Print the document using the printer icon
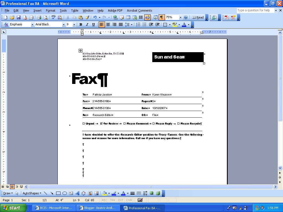The width and height of the screenshot is (283, 212). [x=39, y=17]
